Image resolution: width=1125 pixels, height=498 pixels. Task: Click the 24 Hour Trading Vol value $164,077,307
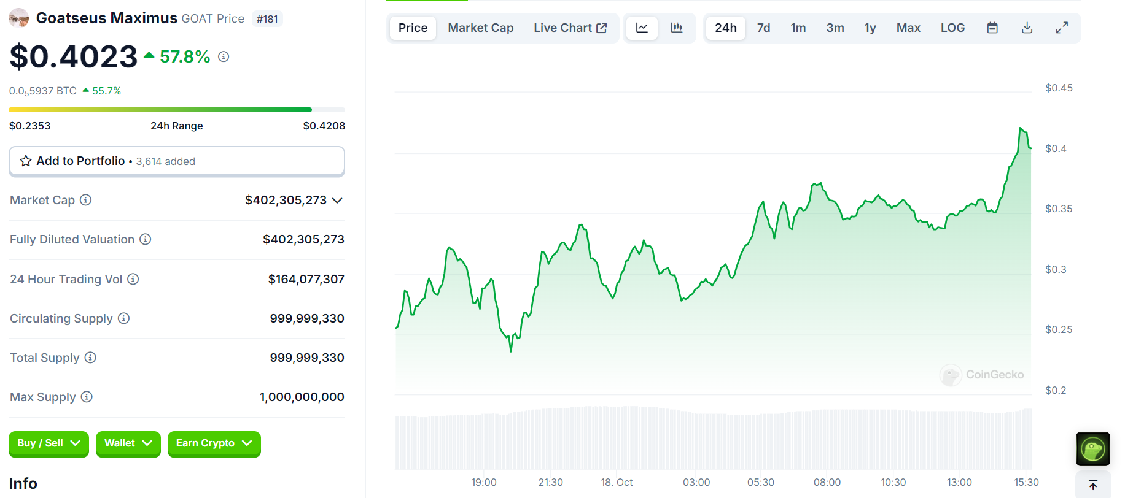pyautogui.click(x=306, y=279)
